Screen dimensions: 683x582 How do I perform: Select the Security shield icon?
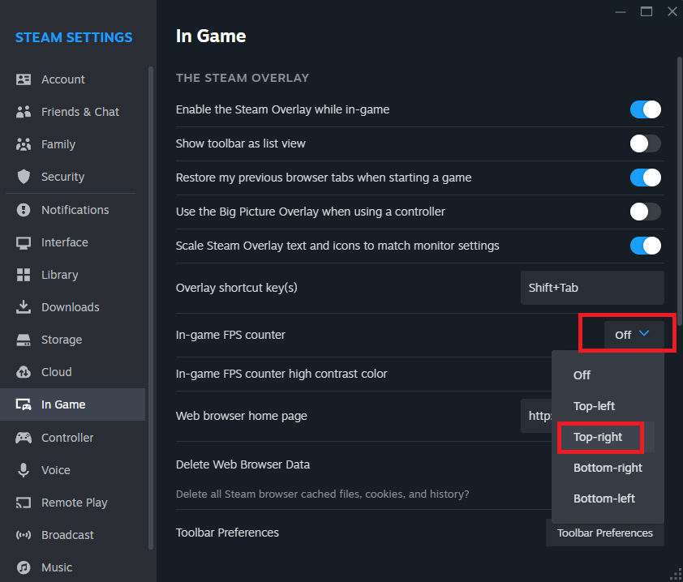coord(24,177)
